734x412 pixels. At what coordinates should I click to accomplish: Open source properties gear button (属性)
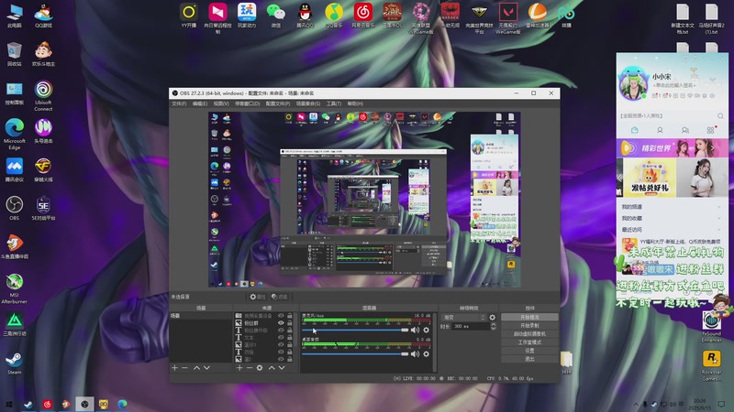[258, 297]
